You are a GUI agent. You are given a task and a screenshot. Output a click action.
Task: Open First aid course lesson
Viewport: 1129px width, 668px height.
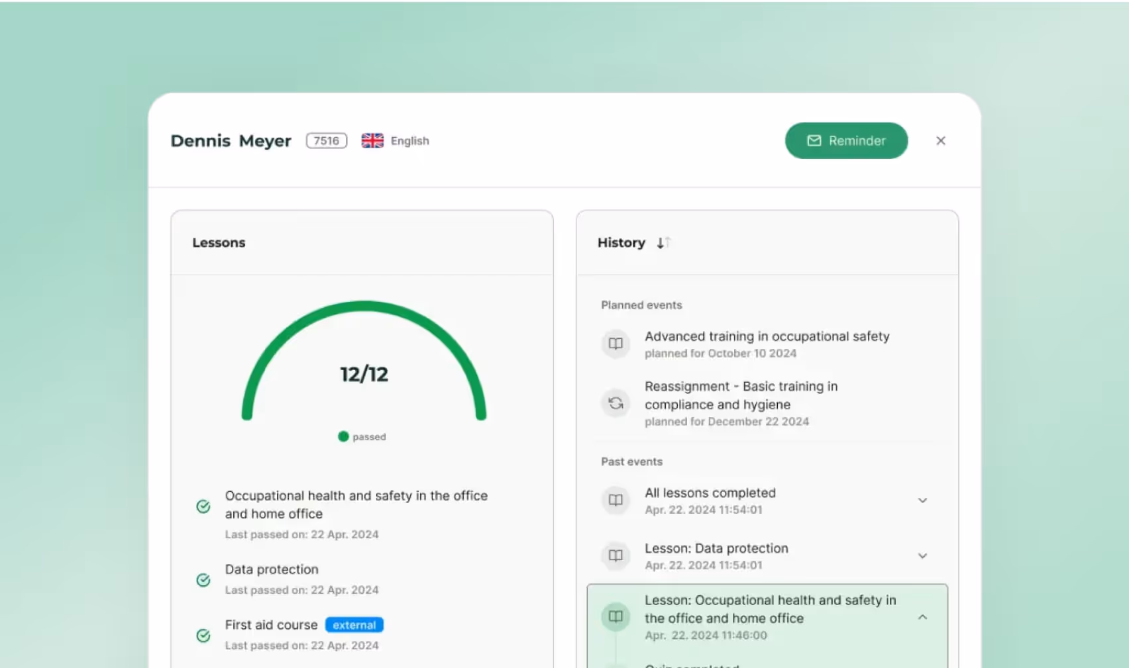pyautogui.click(x=271, y=625)
